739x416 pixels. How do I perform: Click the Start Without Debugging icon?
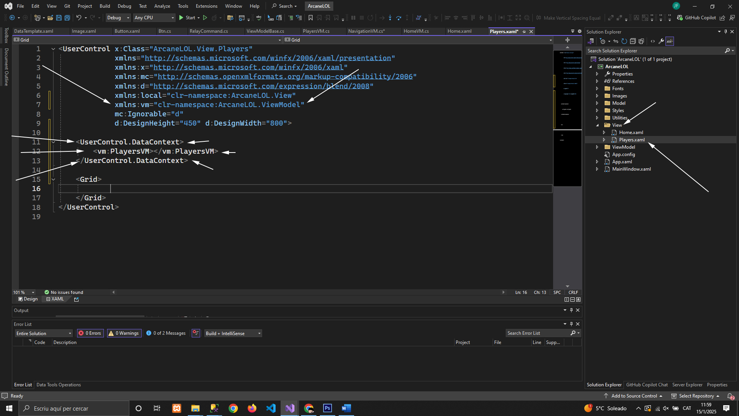pyautogui.click(x=205, y=18)
